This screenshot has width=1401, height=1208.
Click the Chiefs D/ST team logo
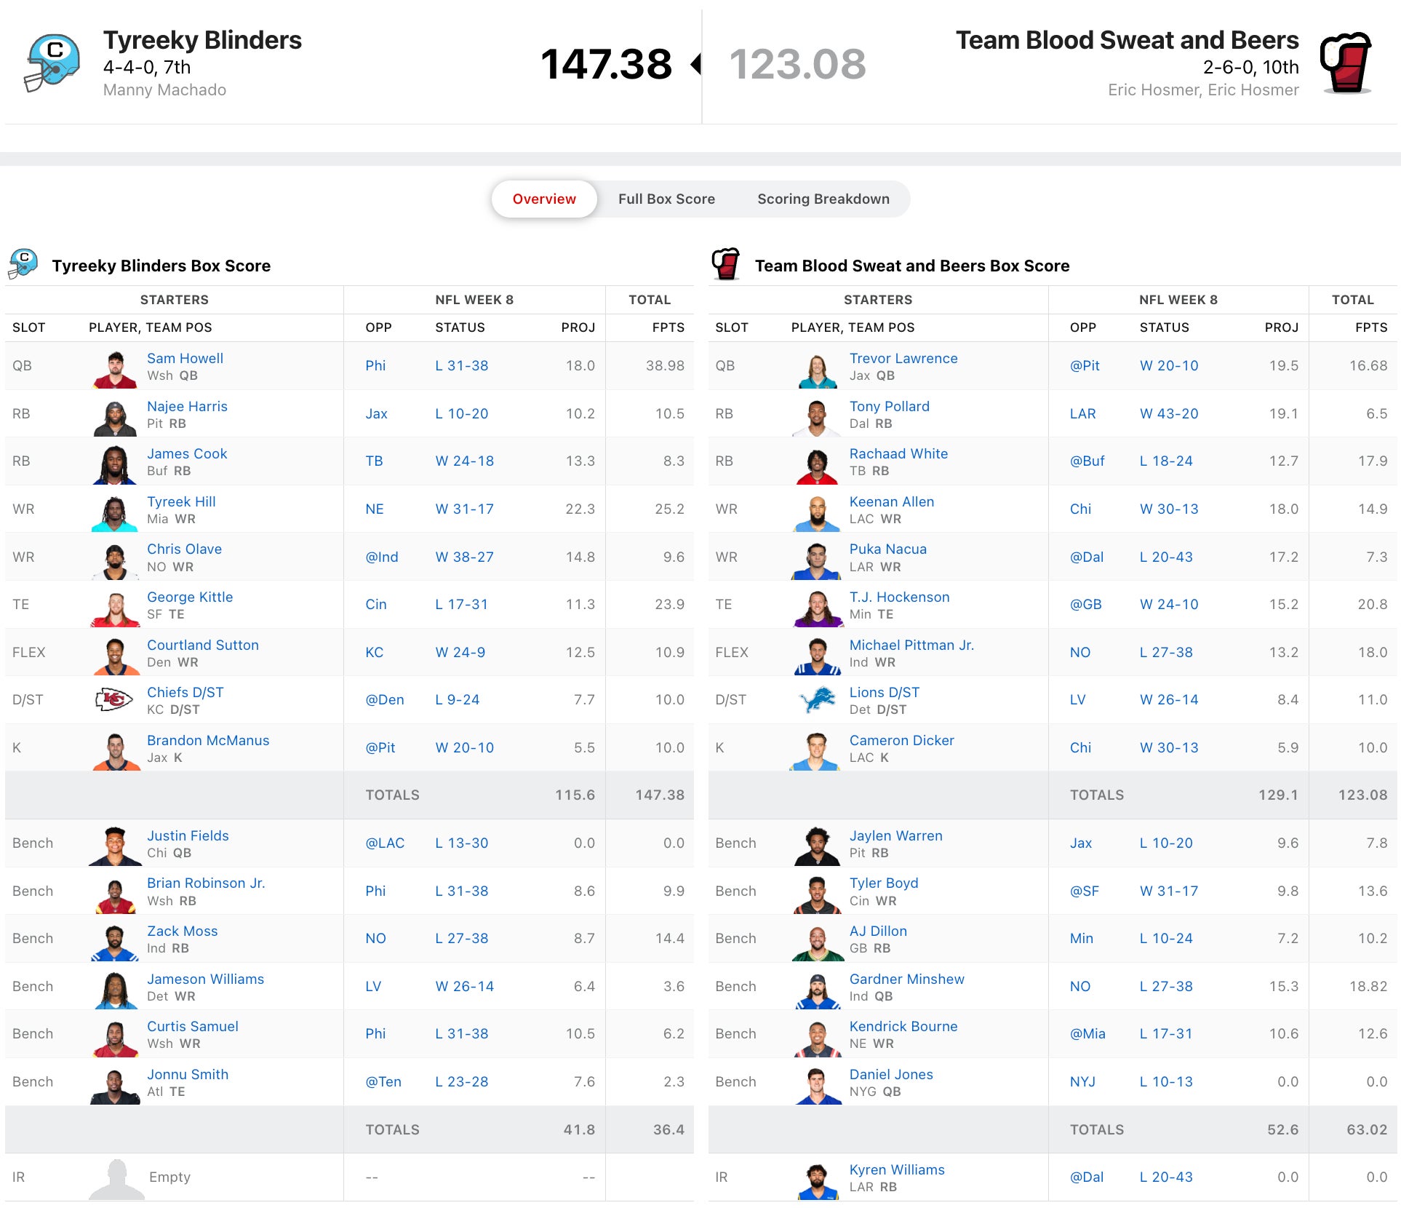pos(114,700)
